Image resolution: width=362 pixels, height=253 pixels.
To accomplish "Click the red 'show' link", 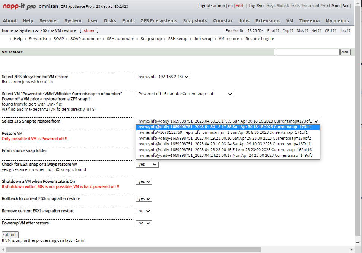I will pos(89,30).
